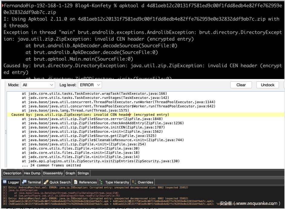The width and height of the screenshot is (285, 209).
Task: Click the Undock button
Action: 267,85
